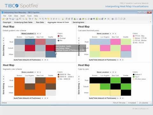This screenshot has height=115, width=153.
Task: Open the File menu
Action: point(4,16)
